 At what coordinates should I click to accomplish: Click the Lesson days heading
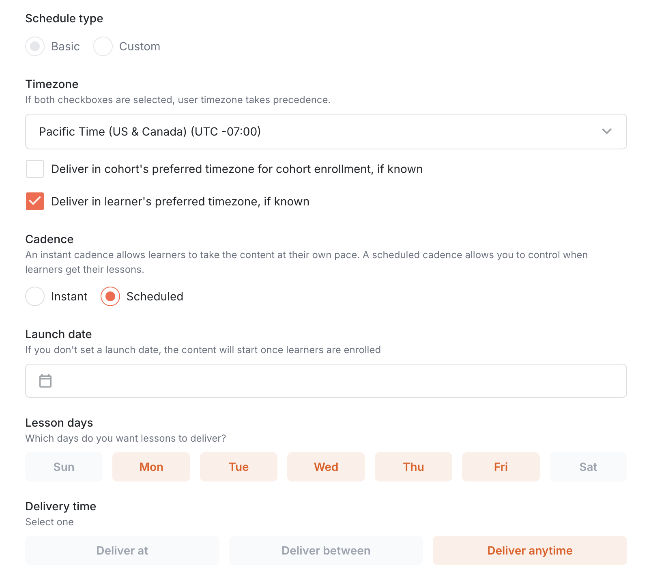coord(59,423)
